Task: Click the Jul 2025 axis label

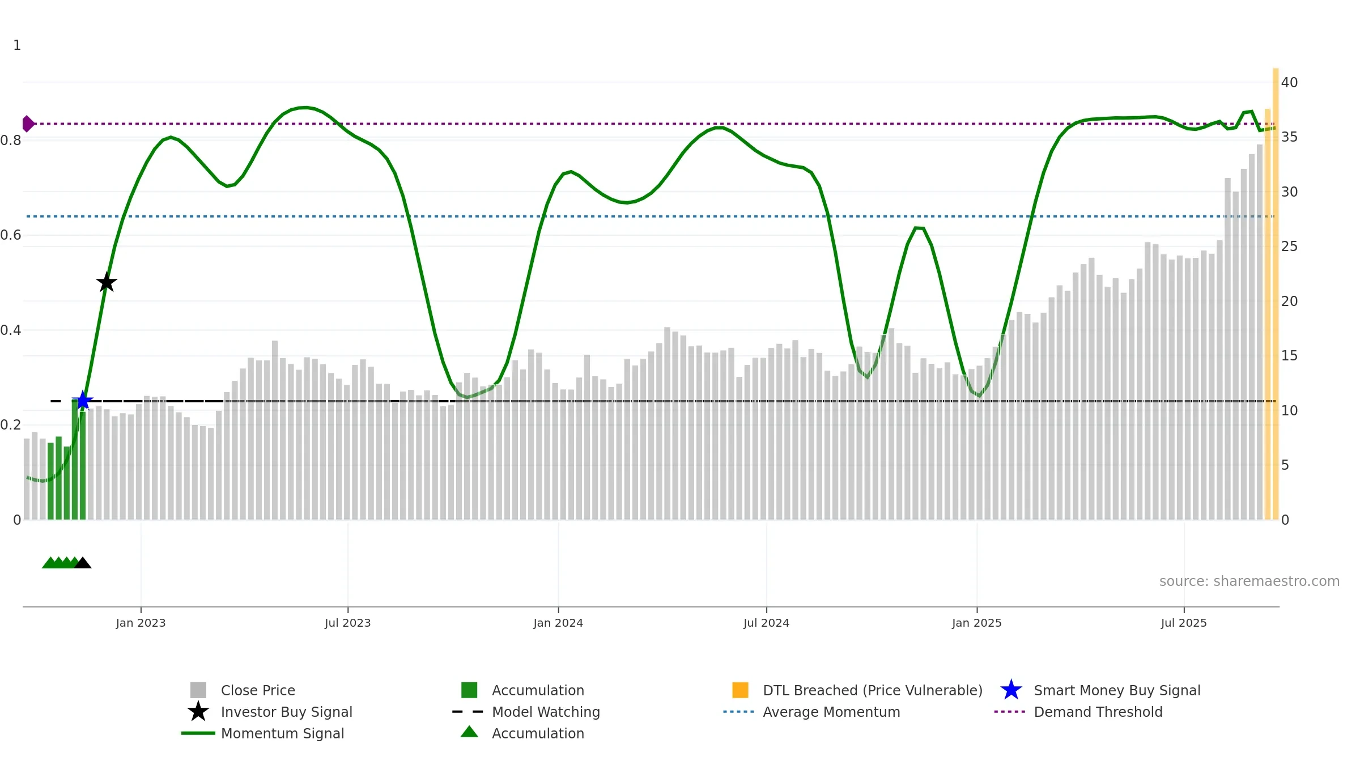Action: pyautogui.click(x=1184, y=623)
